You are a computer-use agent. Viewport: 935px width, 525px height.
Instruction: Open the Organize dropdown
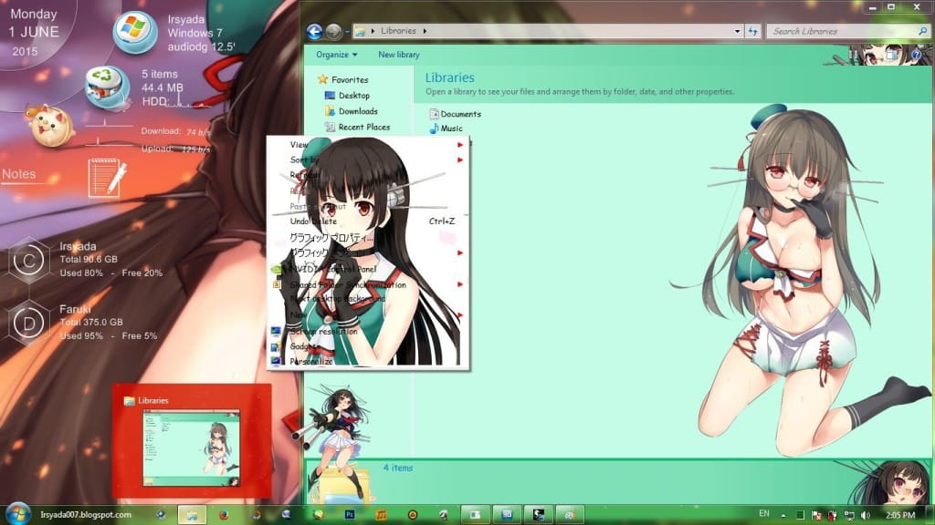[335, 54]
